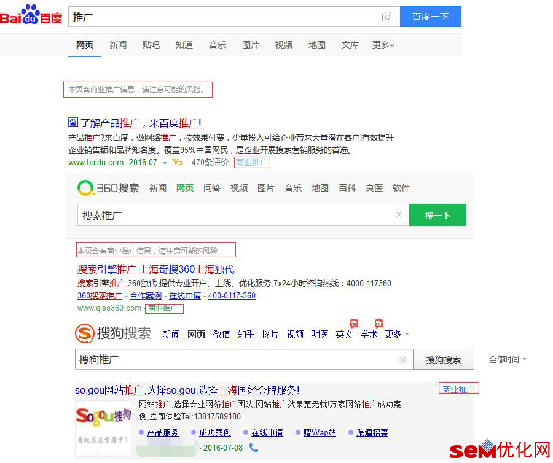The width and height of the screenshot is (553, 463).
Task: Open Sogou 明医 link
Action: point(320,333)
